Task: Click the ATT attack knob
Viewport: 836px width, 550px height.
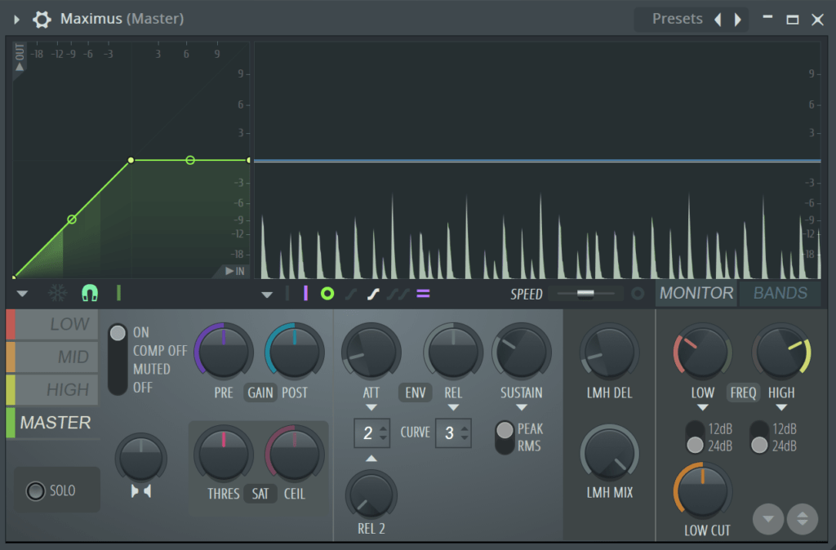Action: (371, 352)
